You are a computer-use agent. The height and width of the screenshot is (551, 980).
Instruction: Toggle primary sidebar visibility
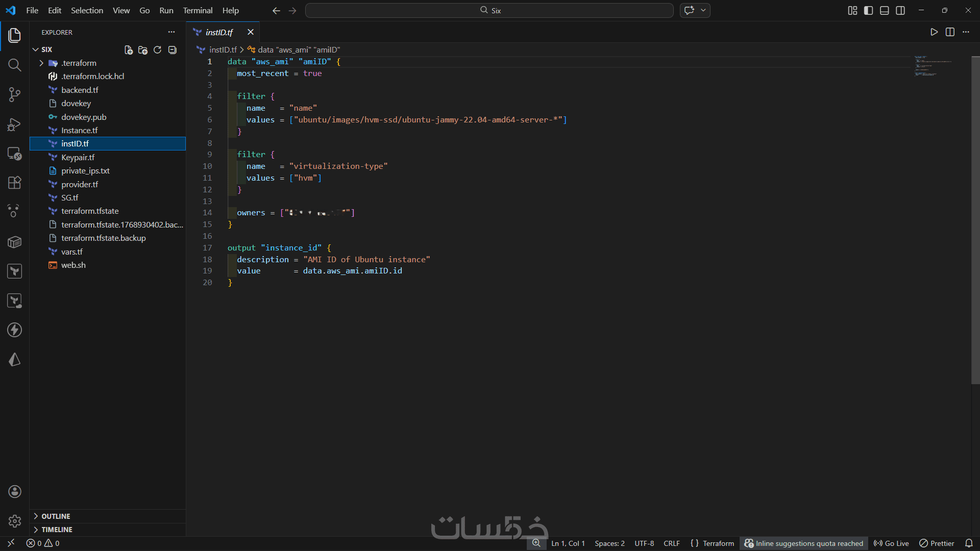[868, 10]
